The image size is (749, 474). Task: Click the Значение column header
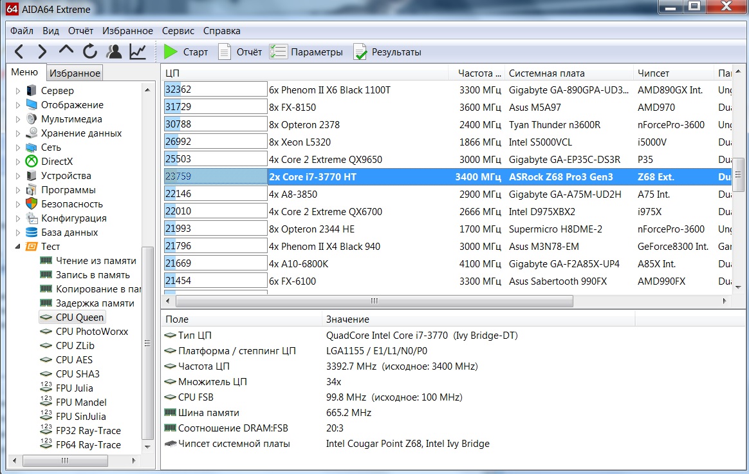[479, 319]
